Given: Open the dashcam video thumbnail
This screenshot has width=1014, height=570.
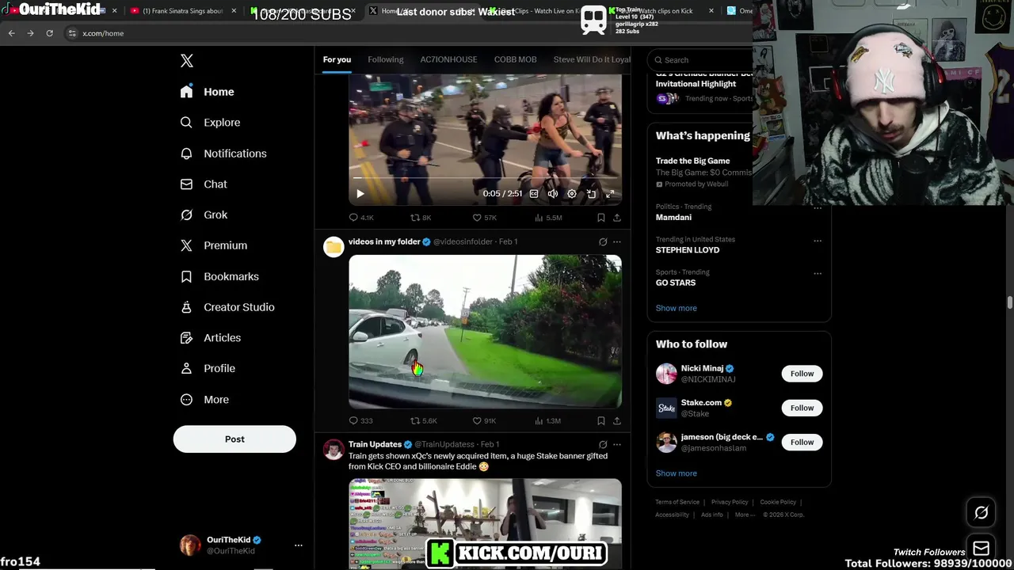Looking at the screenshot, I should (485, 331).
